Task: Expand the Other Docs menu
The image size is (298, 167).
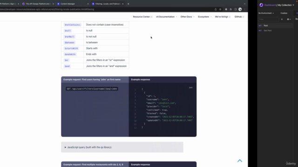Action: [187, 17]
